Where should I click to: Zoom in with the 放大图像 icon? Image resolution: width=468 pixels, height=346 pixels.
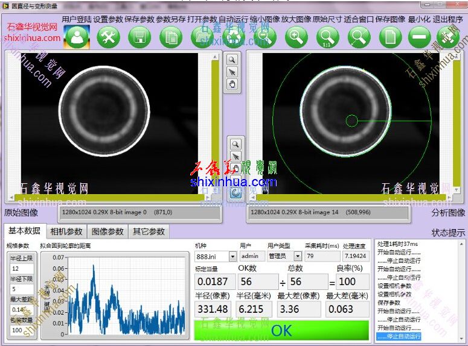tap(296, 37)
